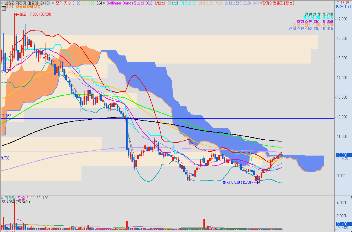Select the 하한선 lower band label
The width and height of the screenshot is (352, 232).
tap(173, 3)
